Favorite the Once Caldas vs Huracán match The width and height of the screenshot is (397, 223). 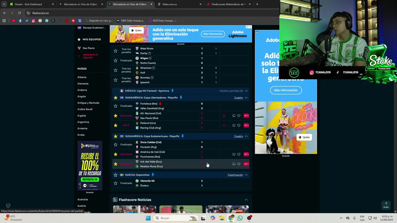point(116,145)
